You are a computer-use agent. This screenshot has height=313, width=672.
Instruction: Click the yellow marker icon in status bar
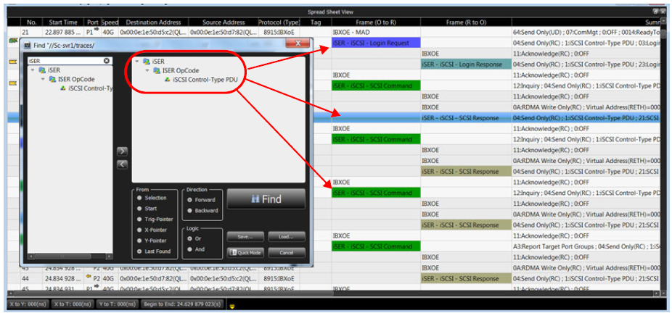(233, 305)
